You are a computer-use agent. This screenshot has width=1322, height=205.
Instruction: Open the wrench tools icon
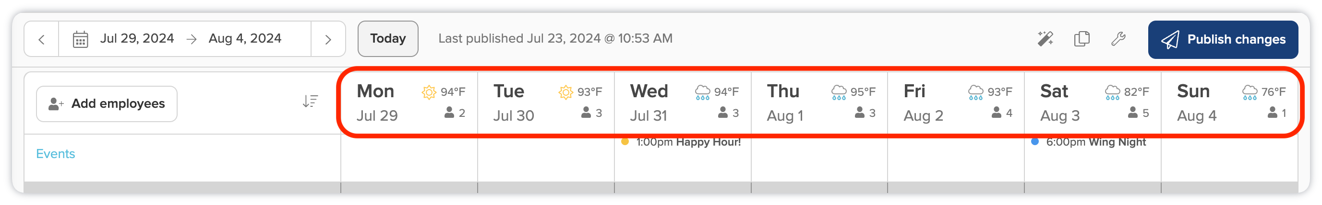pyautogui.click(x=1118, y=39)
